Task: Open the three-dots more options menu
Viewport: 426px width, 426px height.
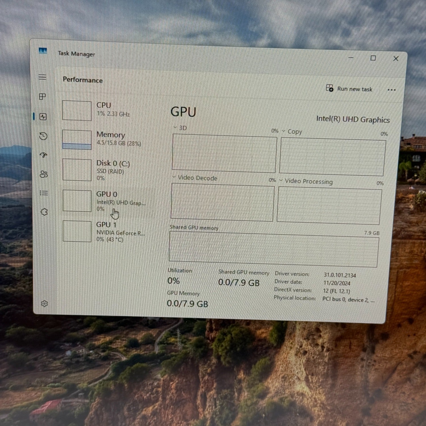Action: pyautogui.click(x=391, y=90)
